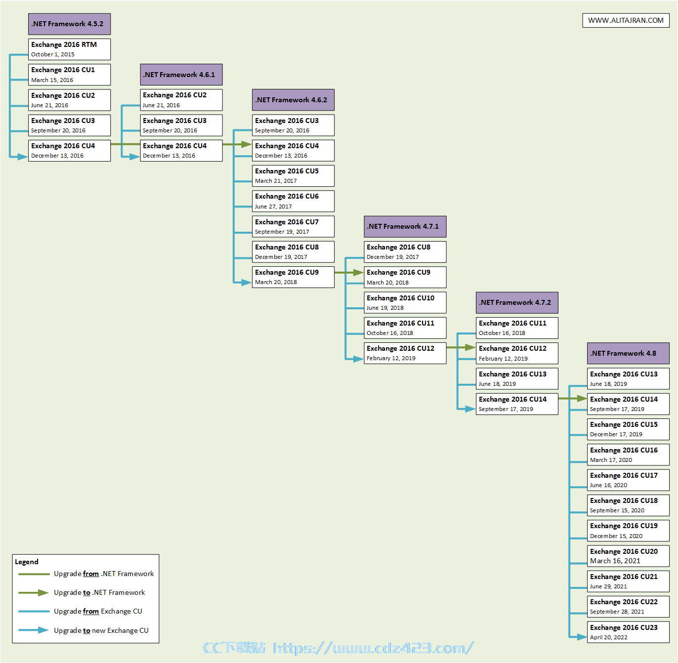Click the Exchange 2016 CU20 box

click(628, 556)
